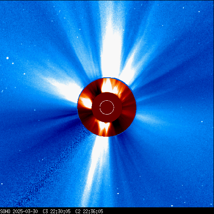Click the star in the top right corner
Image resolution: width=214 pixels, height=214 pixels.
coord(199,12)
